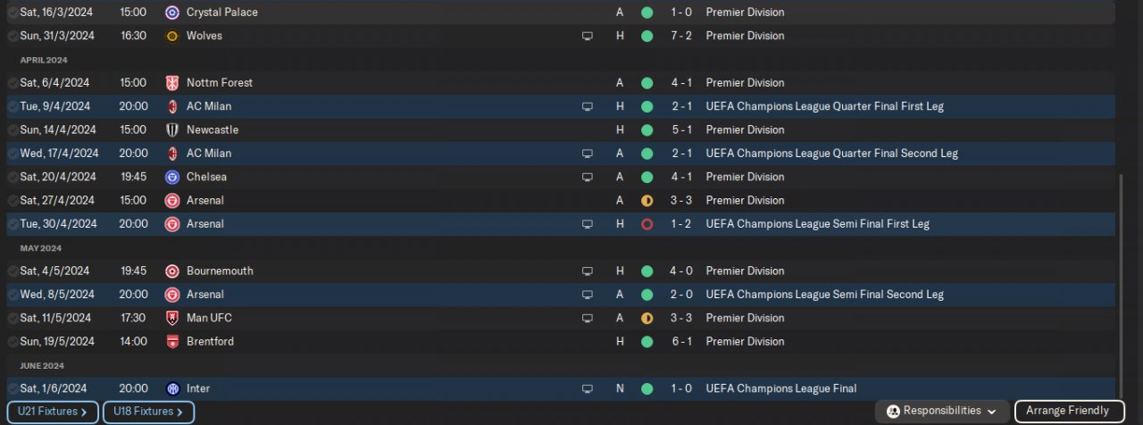Click the Crystal Palace club badge

pyautogui.click(x=172, y=12)
